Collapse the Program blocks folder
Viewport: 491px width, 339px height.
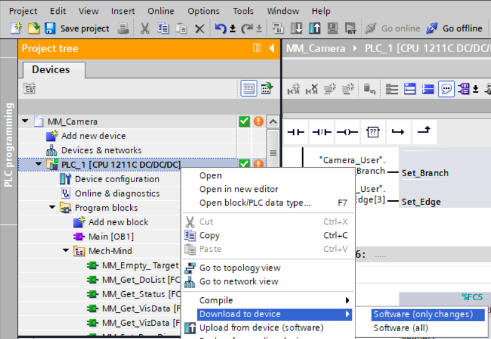[x=53, y=208]
